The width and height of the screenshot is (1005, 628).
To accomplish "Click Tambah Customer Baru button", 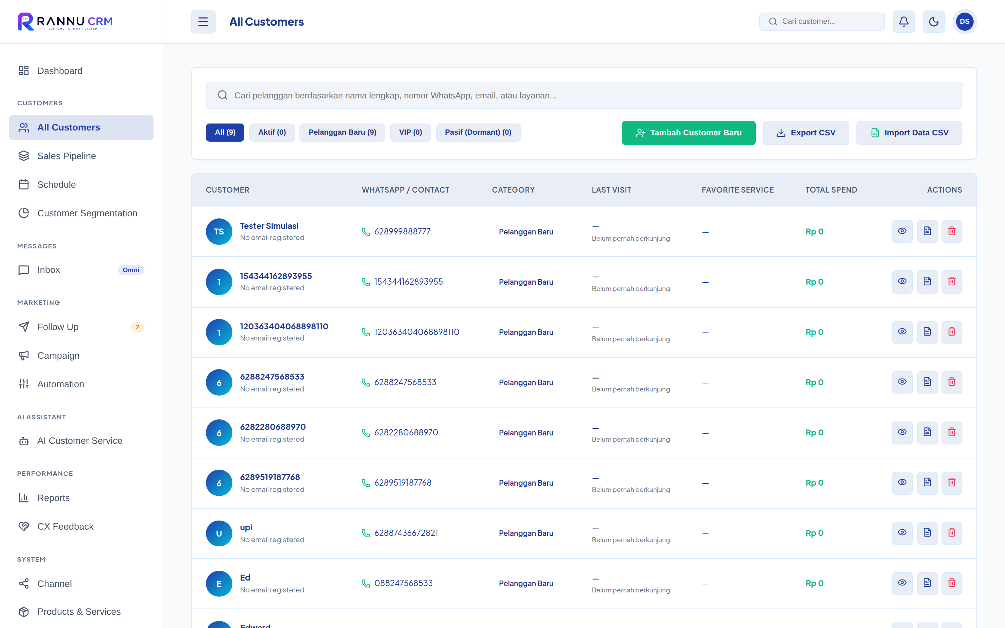I will (x=688, y=133).
